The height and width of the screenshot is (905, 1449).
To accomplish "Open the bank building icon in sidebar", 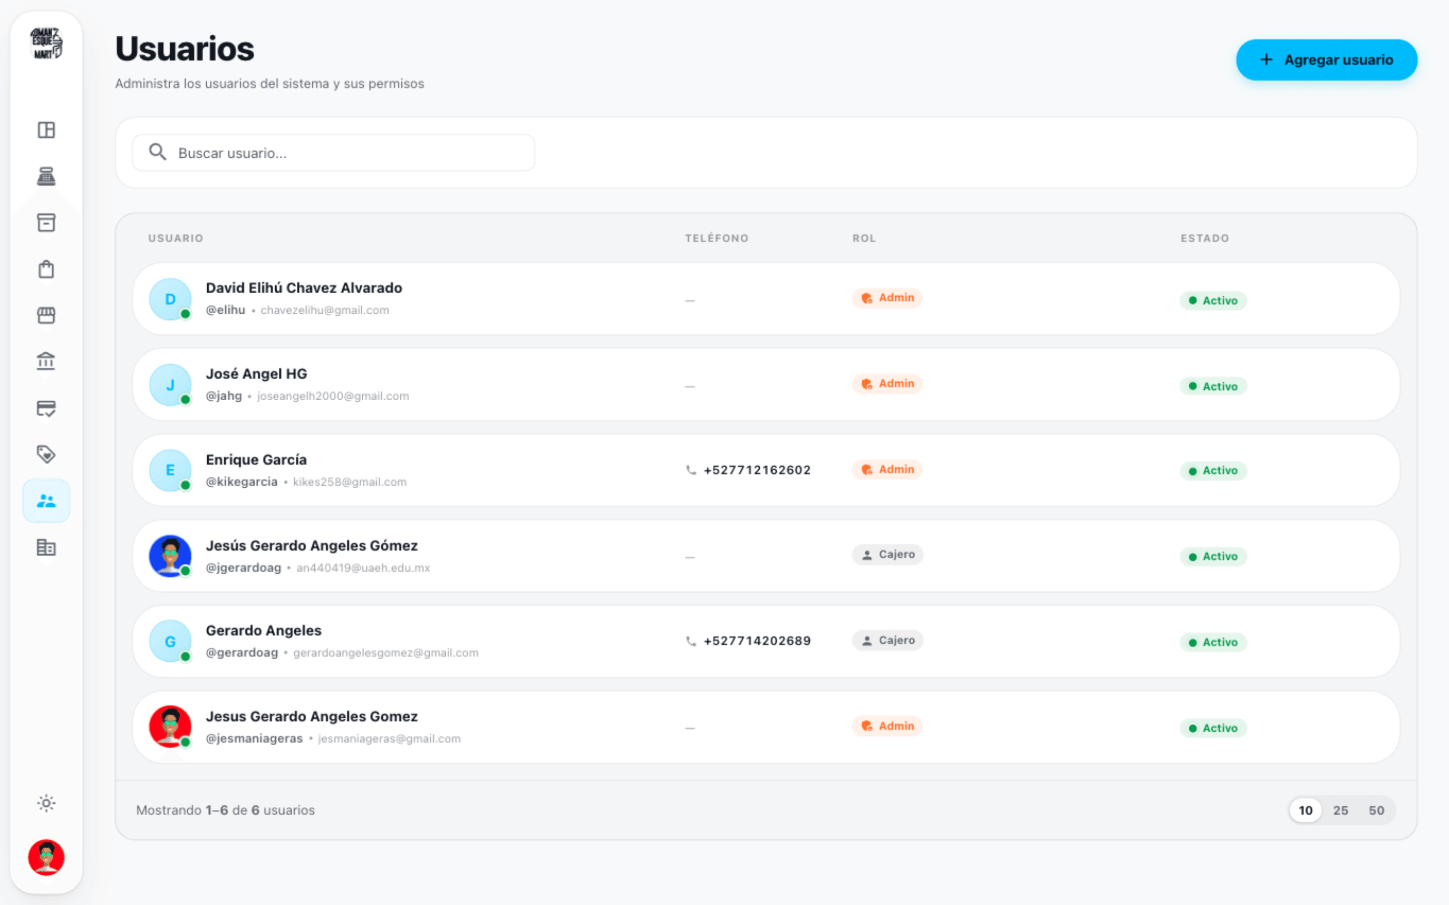I will [x=46, y=361].
